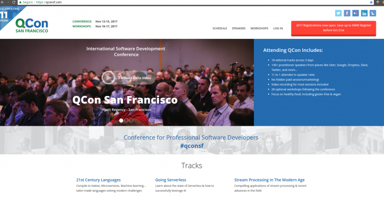Click "Focus on healthy food" bullet
The height and width of the screenshot is (204, 384).
coord(306,94)
